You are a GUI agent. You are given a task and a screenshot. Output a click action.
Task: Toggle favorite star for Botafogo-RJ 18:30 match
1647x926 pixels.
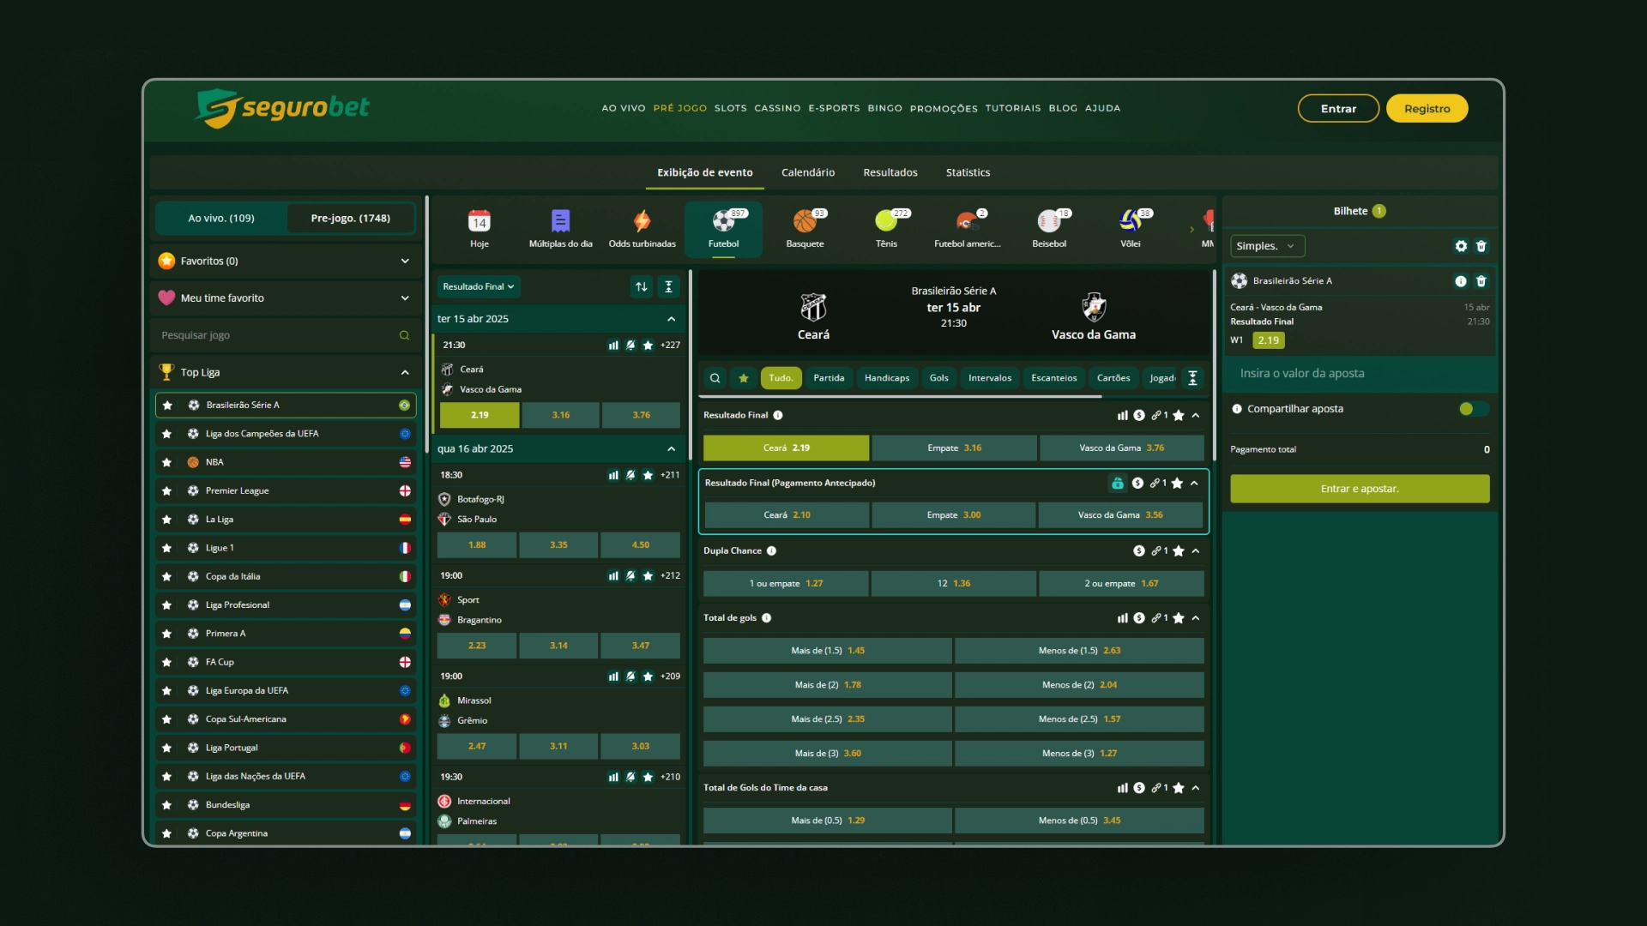649,475
